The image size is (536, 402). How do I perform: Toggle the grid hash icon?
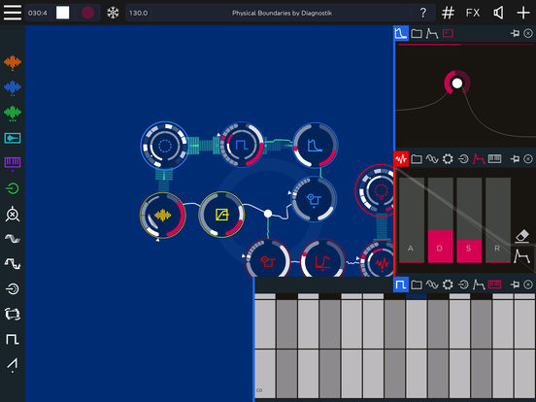point(448,13)
